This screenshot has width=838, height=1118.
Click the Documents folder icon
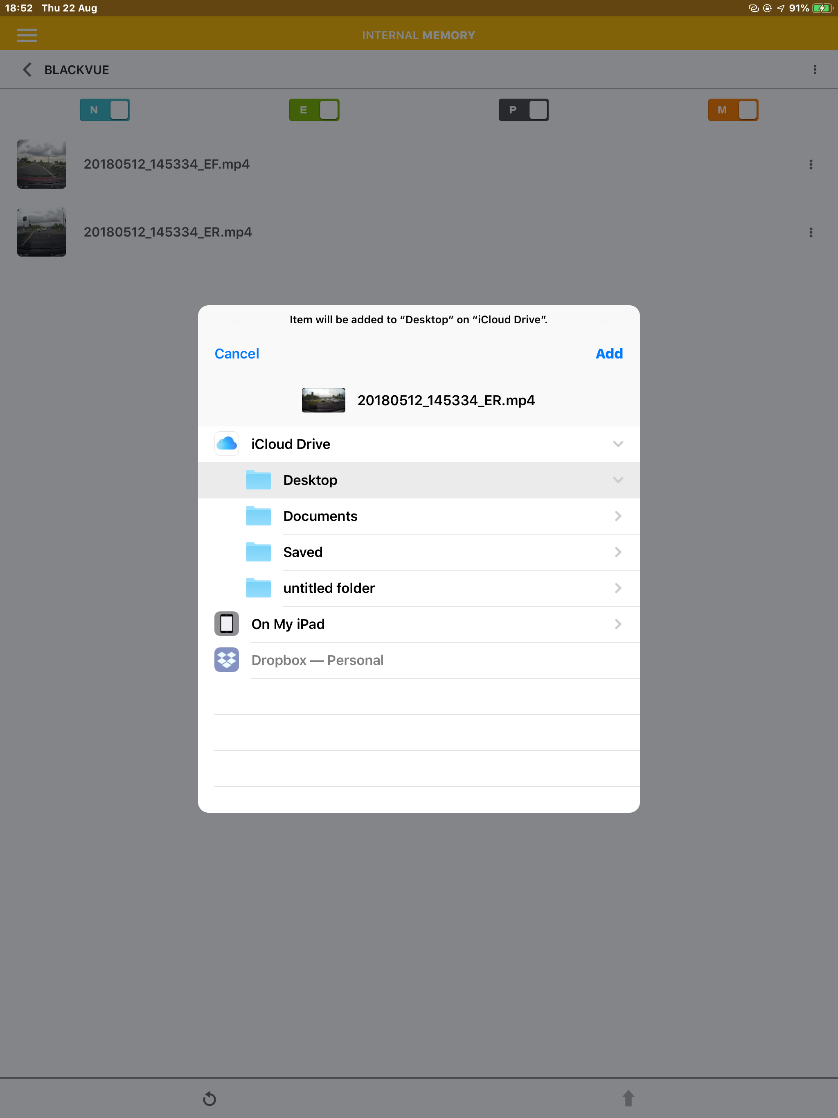[x=258, y=516]
